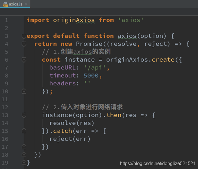Click line number 7 in gutter
Image resolution: width=198 pixels, height=169 pixels.
click(7, 68)
